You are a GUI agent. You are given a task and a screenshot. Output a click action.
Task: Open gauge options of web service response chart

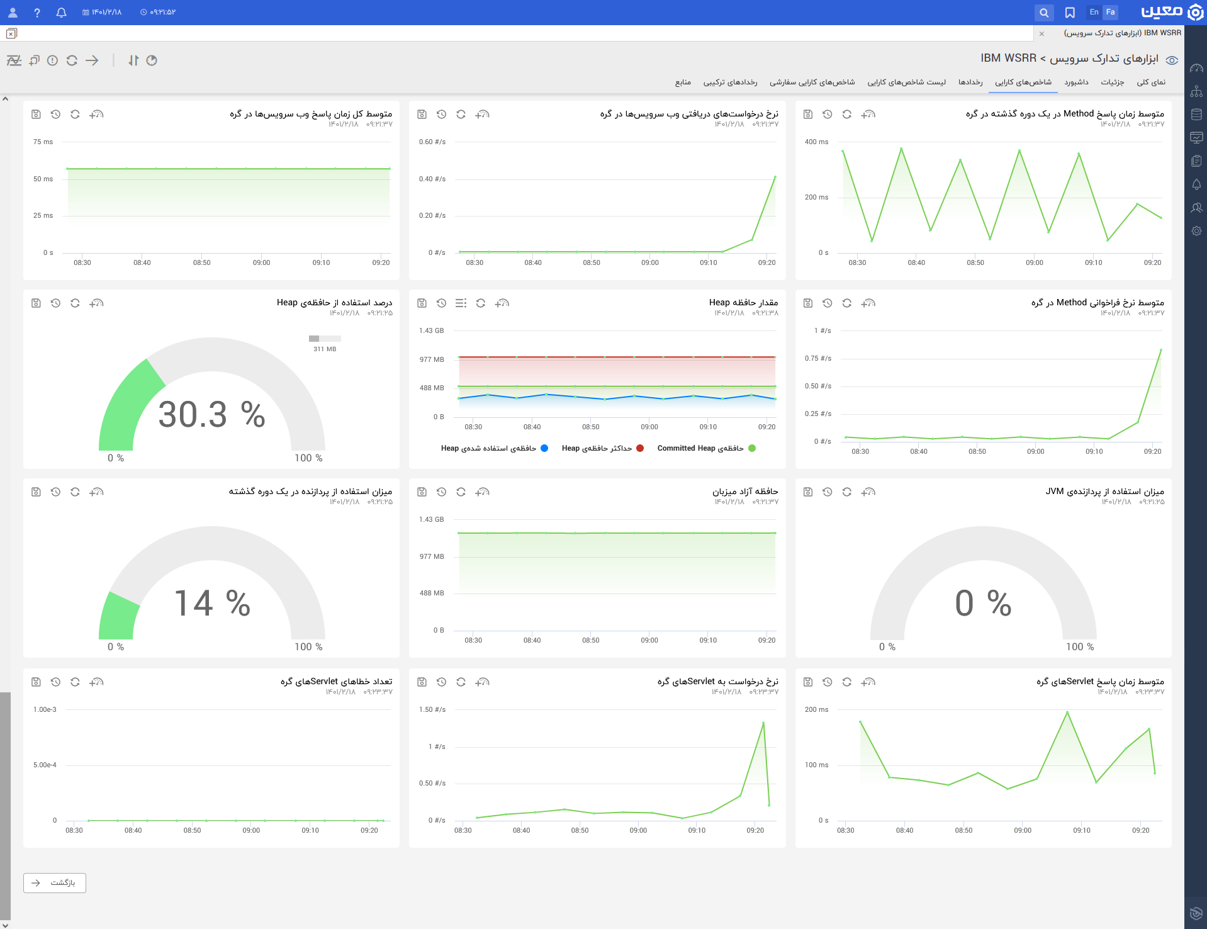click(x=96, y=114)
